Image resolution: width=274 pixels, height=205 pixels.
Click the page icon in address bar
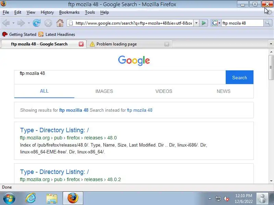71,23
